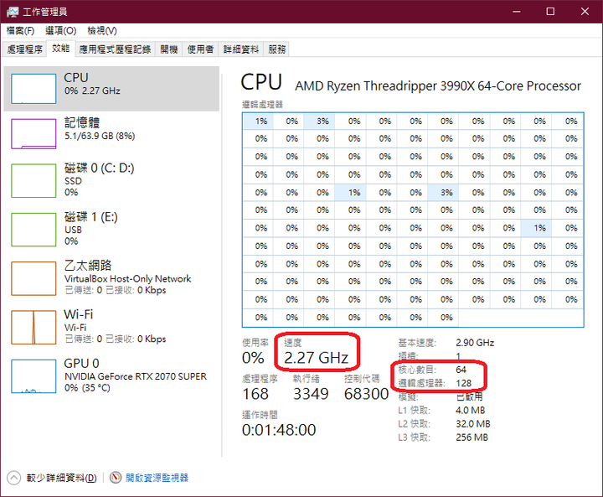Maximize the 工作管理員 window
Screen dimensions: 603x497
[x=550, y=12]
